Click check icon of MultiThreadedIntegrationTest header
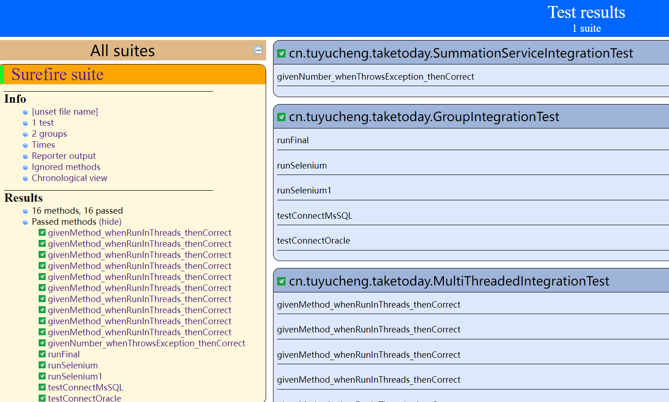Image resolution: width=669 pixels, height=402 pixels. tap(281, 281)
